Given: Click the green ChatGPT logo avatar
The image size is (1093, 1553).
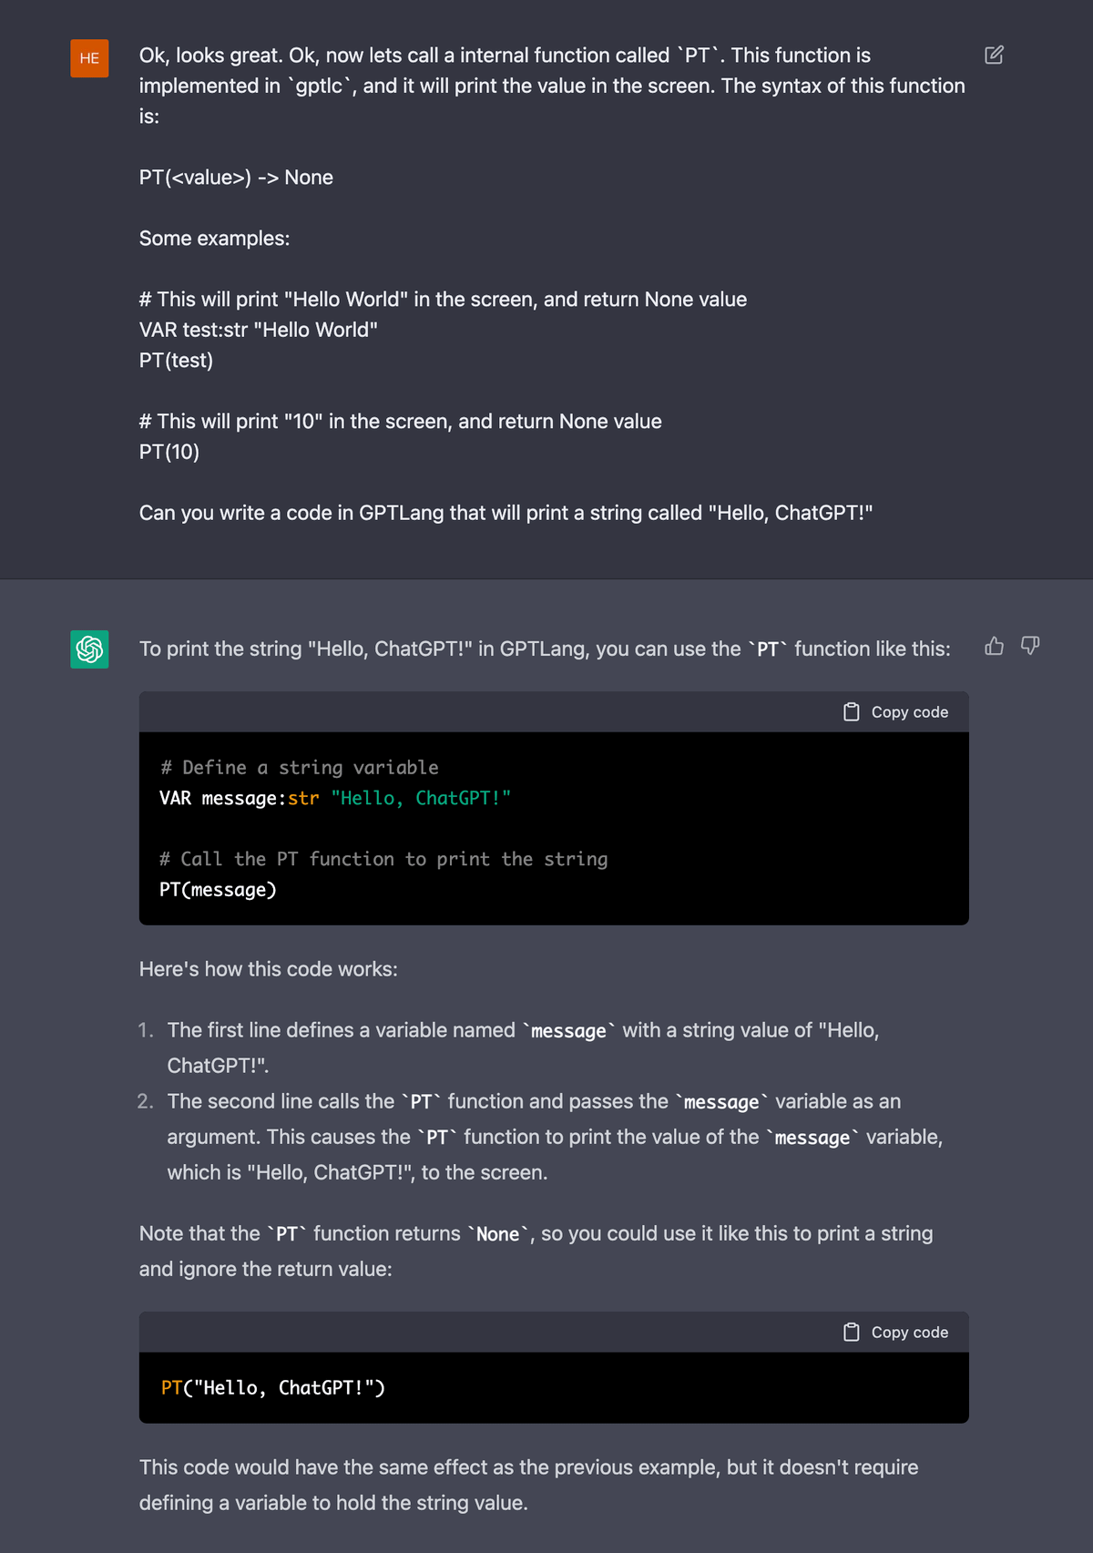Looking at the screenshot, I should pyautogui.click(x=89, y=649).
